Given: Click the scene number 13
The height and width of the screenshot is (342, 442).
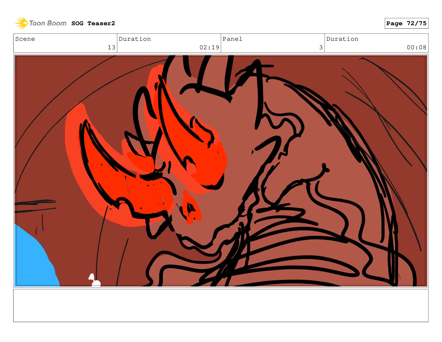Looking at the screenshot, I should click(x=112, y=47).
